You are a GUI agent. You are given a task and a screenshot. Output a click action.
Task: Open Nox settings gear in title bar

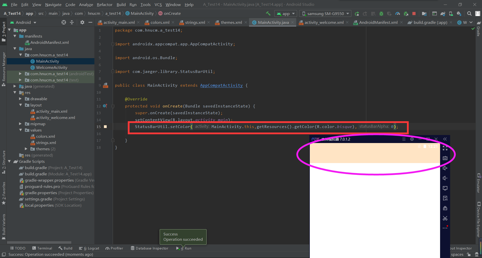tap(412, 139)
